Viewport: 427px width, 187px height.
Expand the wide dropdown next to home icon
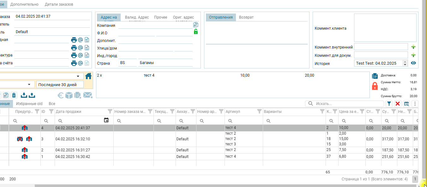tap(78, 76)
